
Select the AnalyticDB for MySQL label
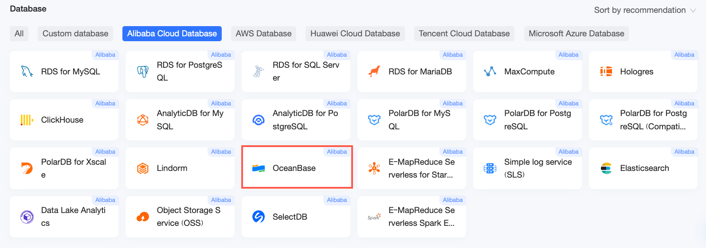point(190,120)
